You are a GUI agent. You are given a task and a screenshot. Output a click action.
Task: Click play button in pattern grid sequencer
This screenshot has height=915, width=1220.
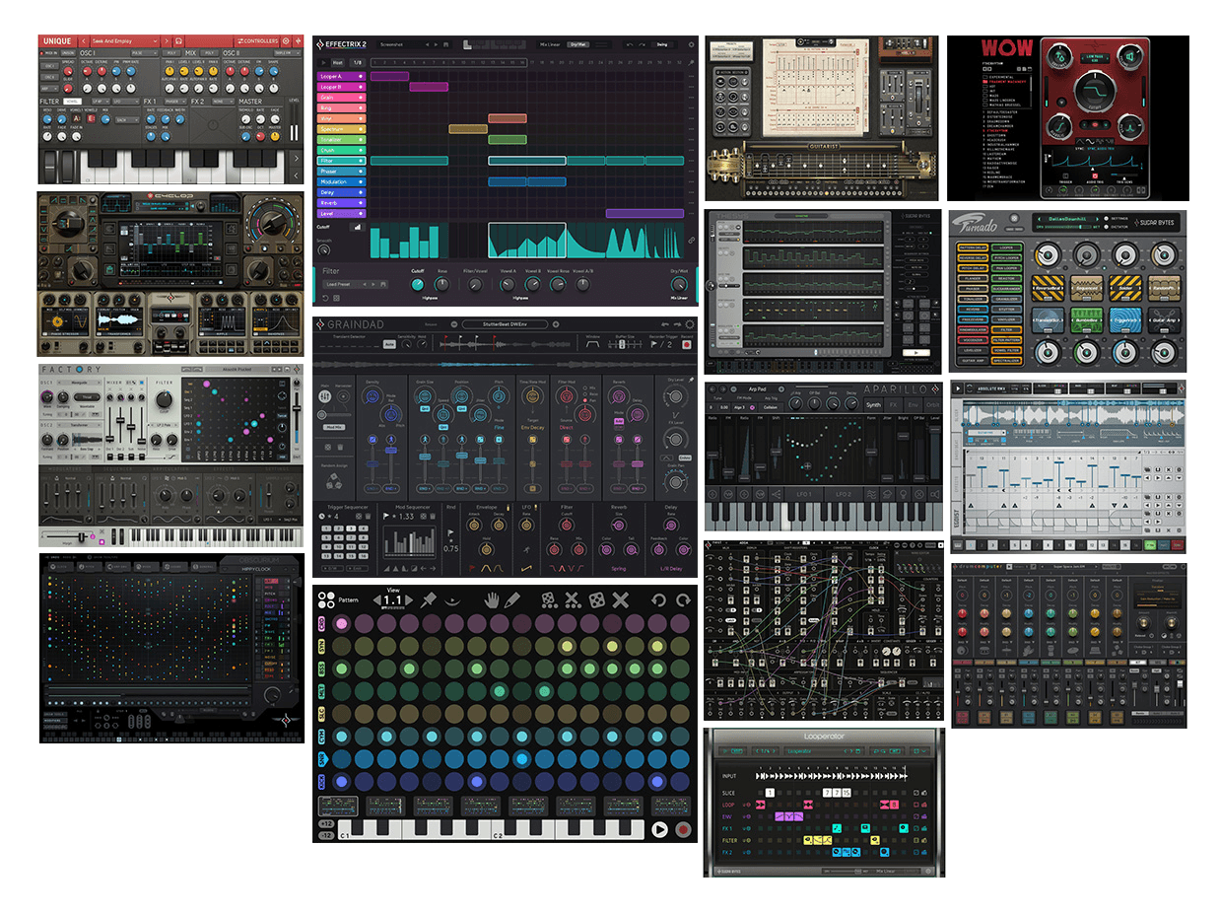tap(659, 830)
